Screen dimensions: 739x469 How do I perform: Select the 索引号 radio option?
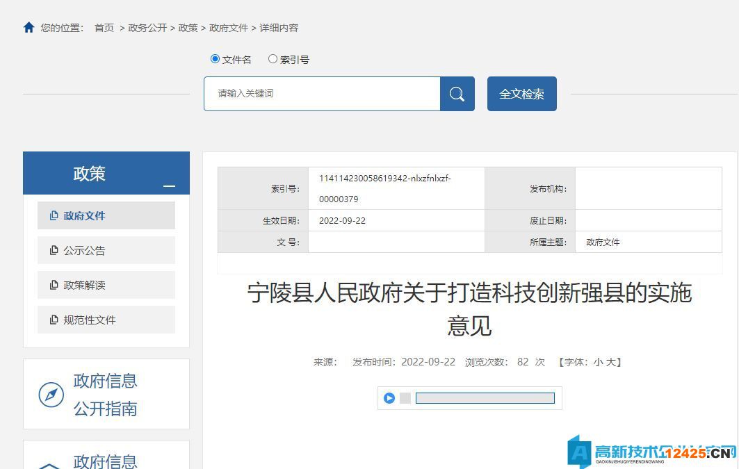pos(273,59)
